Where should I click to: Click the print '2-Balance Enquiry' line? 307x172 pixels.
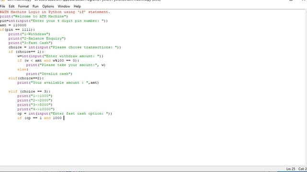click(37, 38)
